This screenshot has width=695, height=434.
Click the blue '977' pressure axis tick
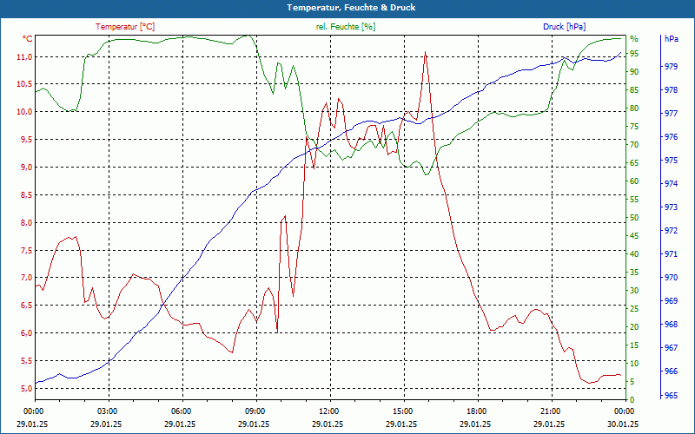point(671,114)
